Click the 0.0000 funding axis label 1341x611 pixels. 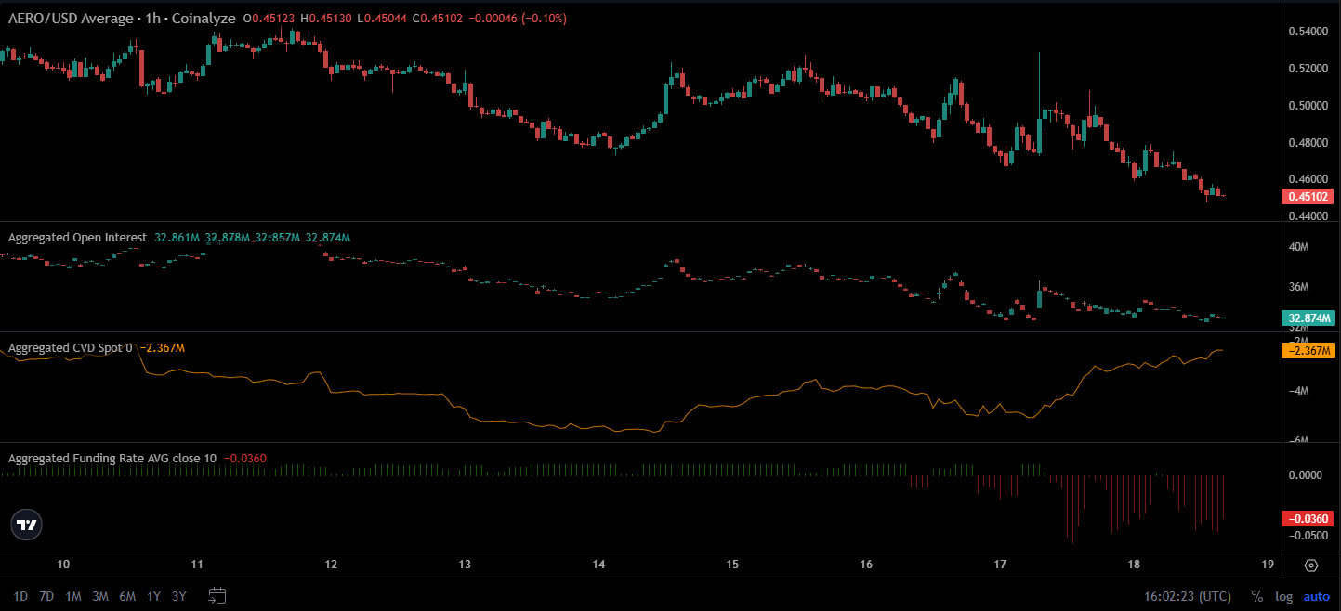1308,474
